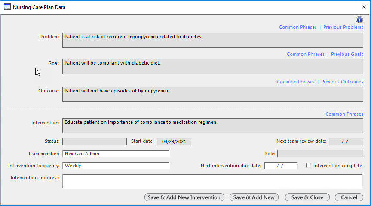The image size is (371, 206).
Task: Open the Previous Problems link
Action: [x=343, y=27]
